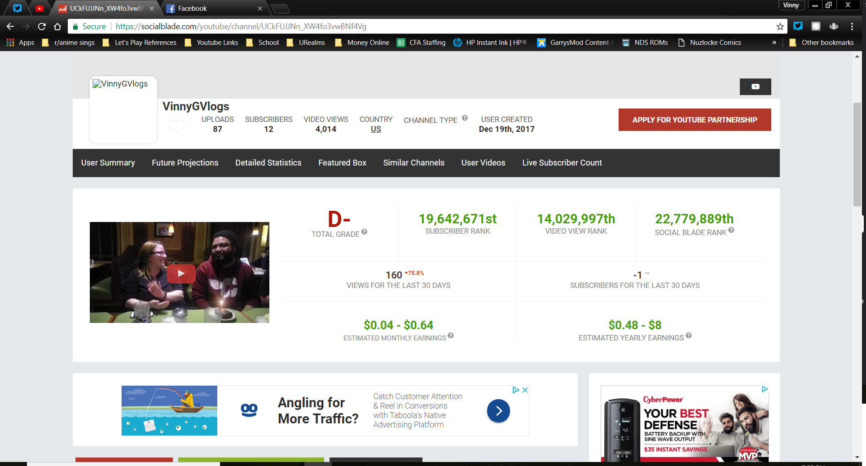Open the pinned Twitter tab
This screenshot has height=466, width=866.
click(18, 8)
